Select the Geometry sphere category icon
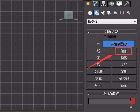The height and width of the screenshot is (112, 140). pyautogui.click(x=90, y=13)
